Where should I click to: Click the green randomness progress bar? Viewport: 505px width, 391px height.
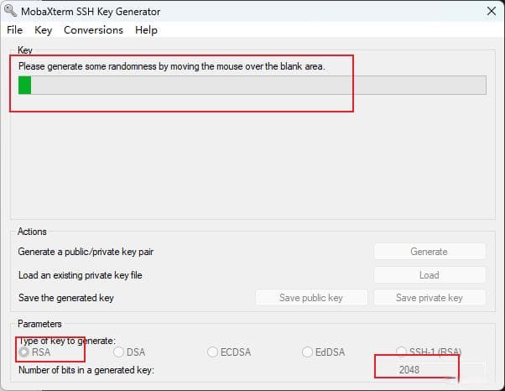click(x=252, y=85)
